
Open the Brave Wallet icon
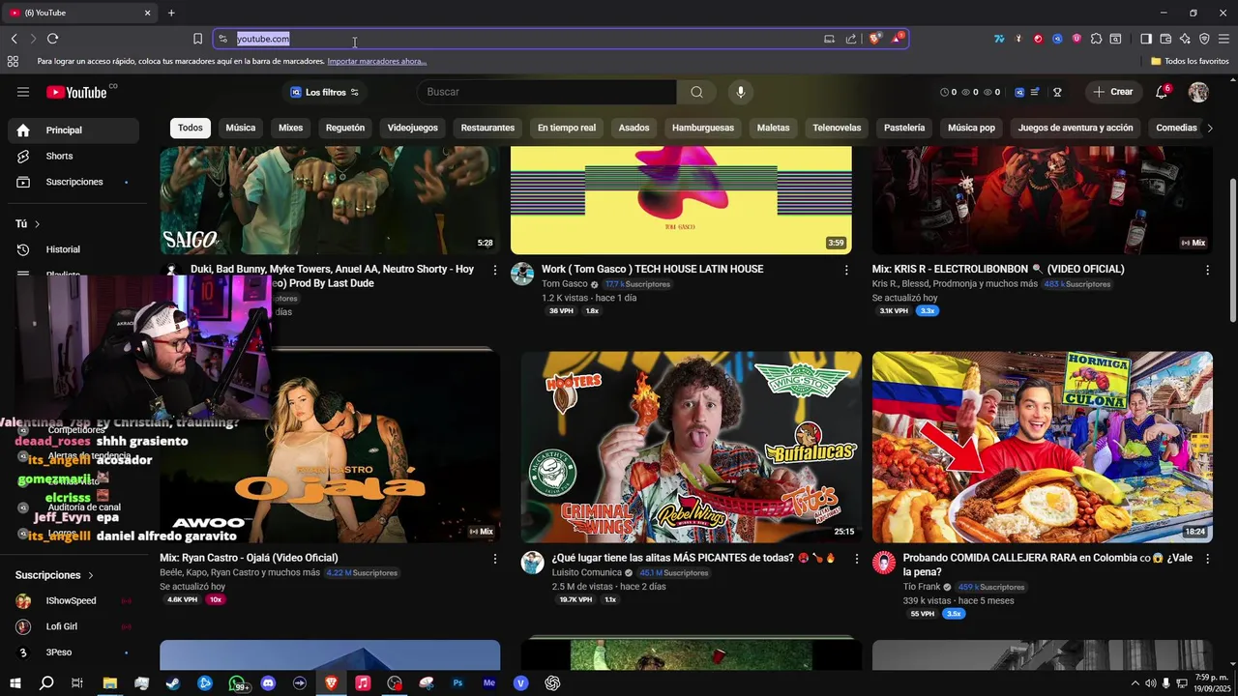click(1165, 39)
